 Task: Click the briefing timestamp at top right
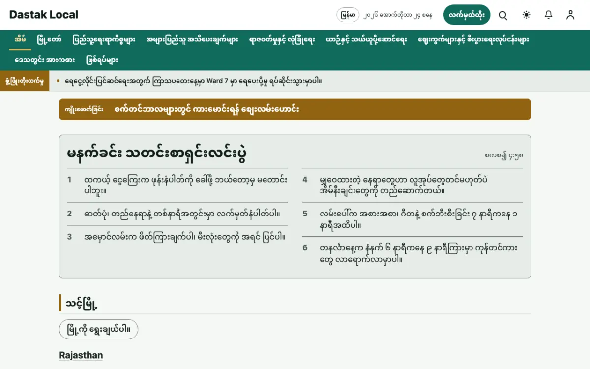pos(504,155)
